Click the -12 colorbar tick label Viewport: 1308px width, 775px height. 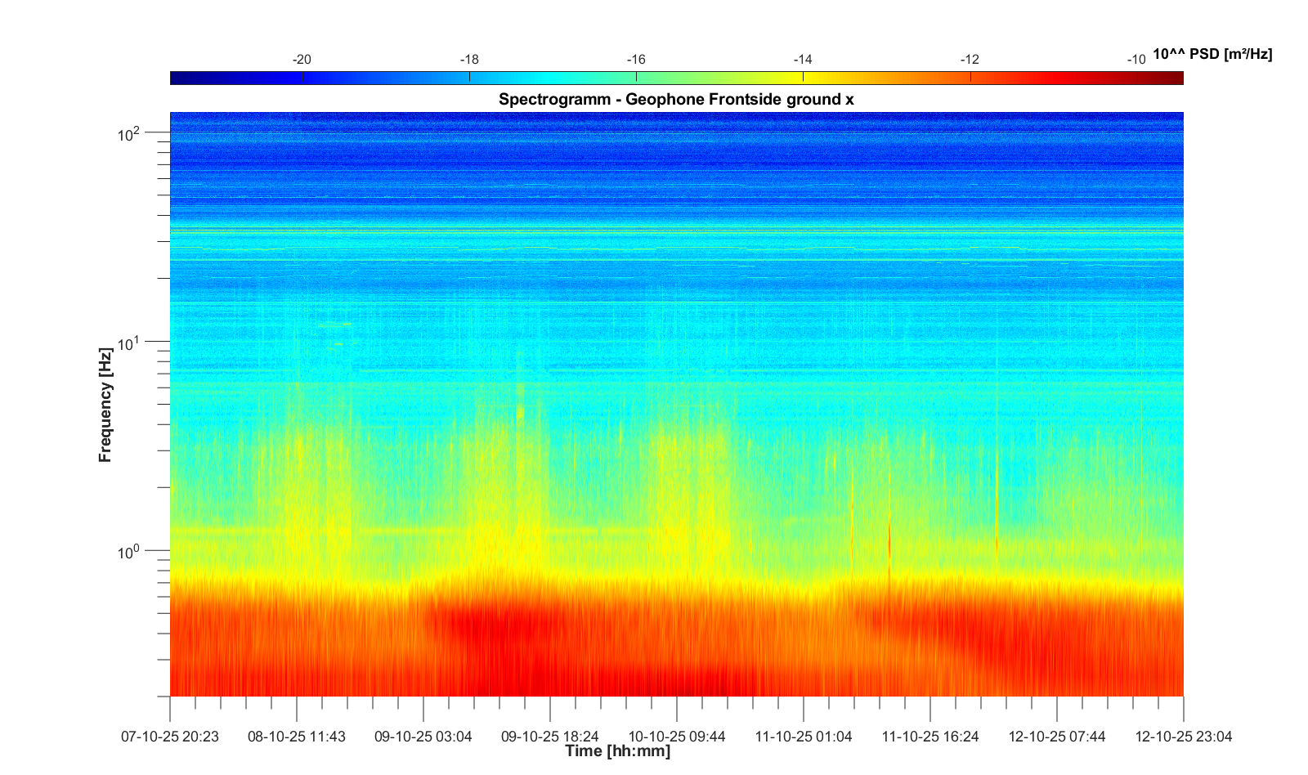click(x=970, y=60)
